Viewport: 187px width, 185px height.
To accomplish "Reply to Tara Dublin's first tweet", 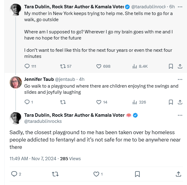I will 27,66.
